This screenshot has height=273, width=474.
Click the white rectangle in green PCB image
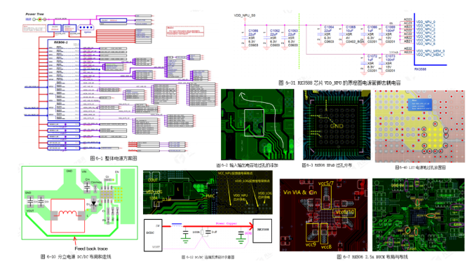pyautogui.click(x=254, y=122)
